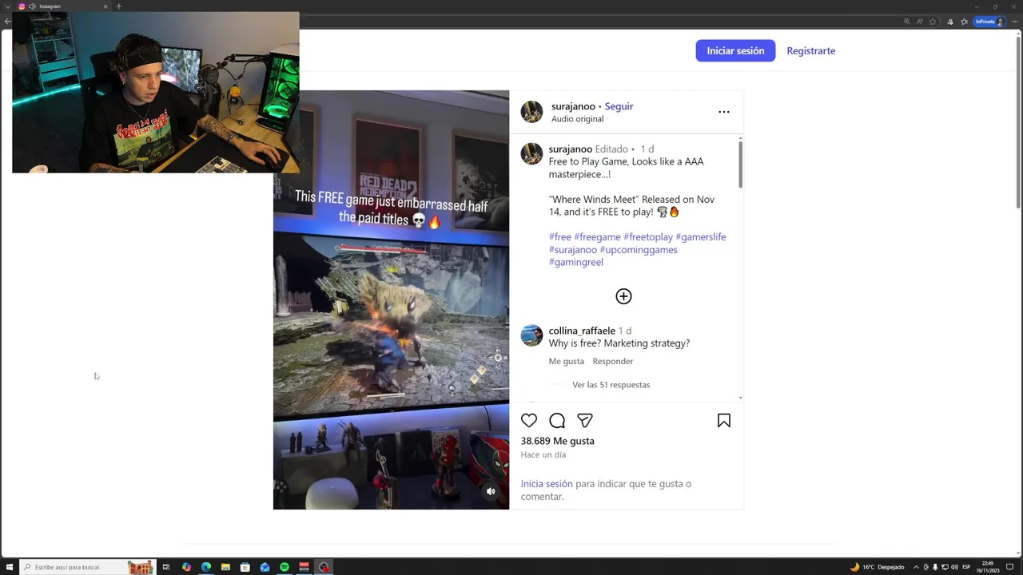
Task: Open Microsoft Edge from taskbar
Action: pos(206,567)
